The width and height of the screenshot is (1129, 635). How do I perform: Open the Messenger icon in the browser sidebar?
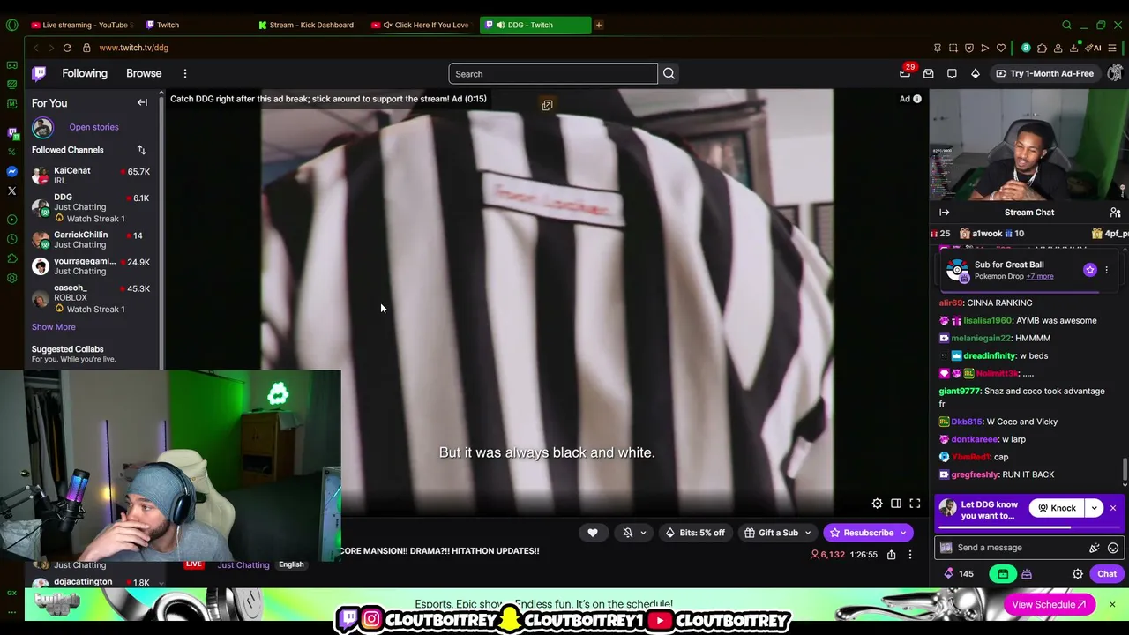pyautogui.click(x=11, y=171)
